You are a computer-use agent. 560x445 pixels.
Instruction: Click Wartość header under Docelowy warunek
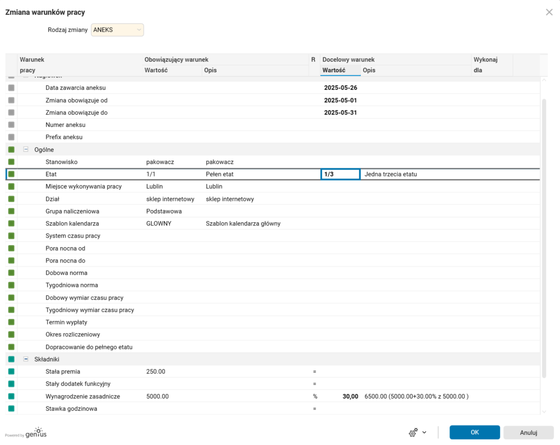click(x=334, y=70)
